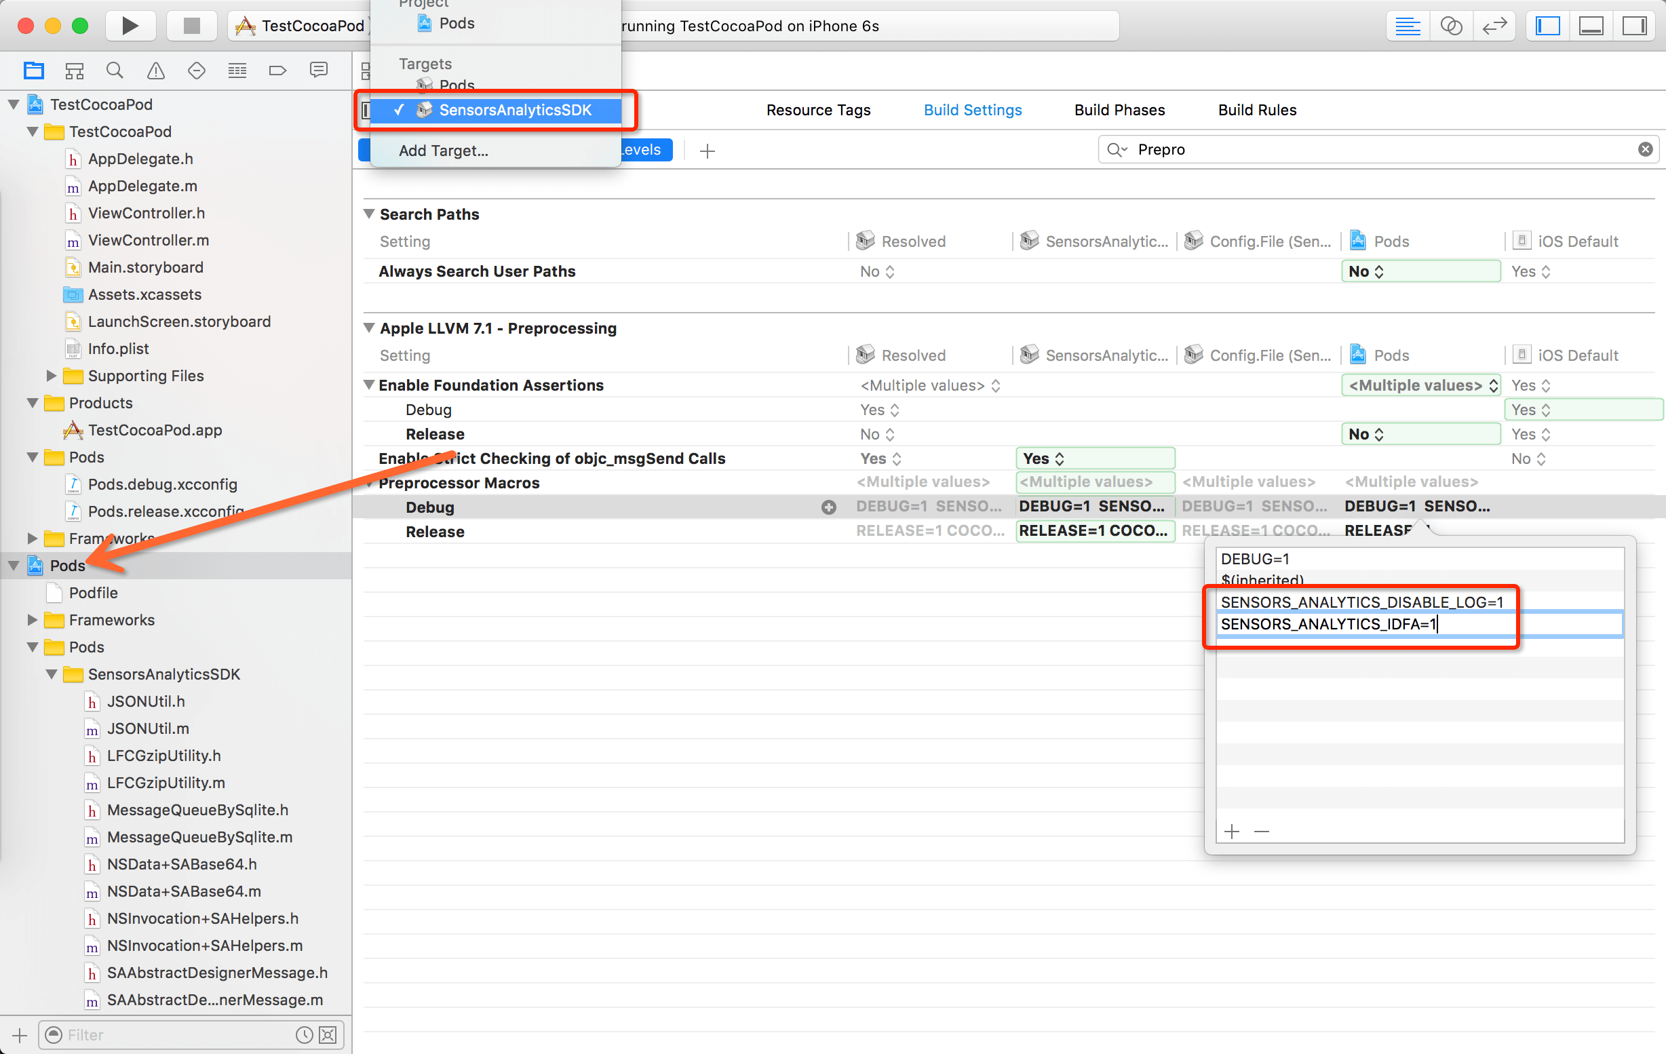Click navigator bottom add (+) button
This screenshot has height=1054, width=1666.
20,1035
